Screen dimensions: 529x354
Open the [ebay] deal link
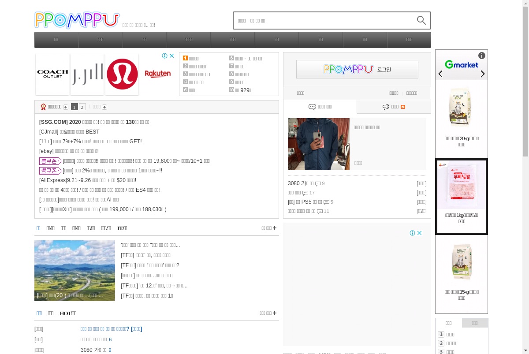click(69, 151)
